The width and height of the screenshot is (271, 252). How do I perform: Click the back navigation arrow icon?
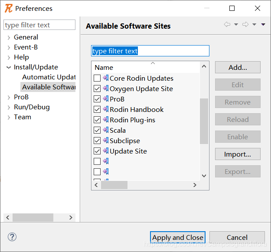(227, 24)
